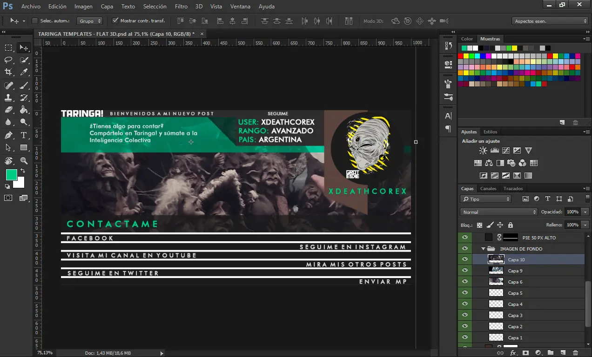Select the Eyedropper tool
This screenshot has height=357, width=592.
pos(24,72)
